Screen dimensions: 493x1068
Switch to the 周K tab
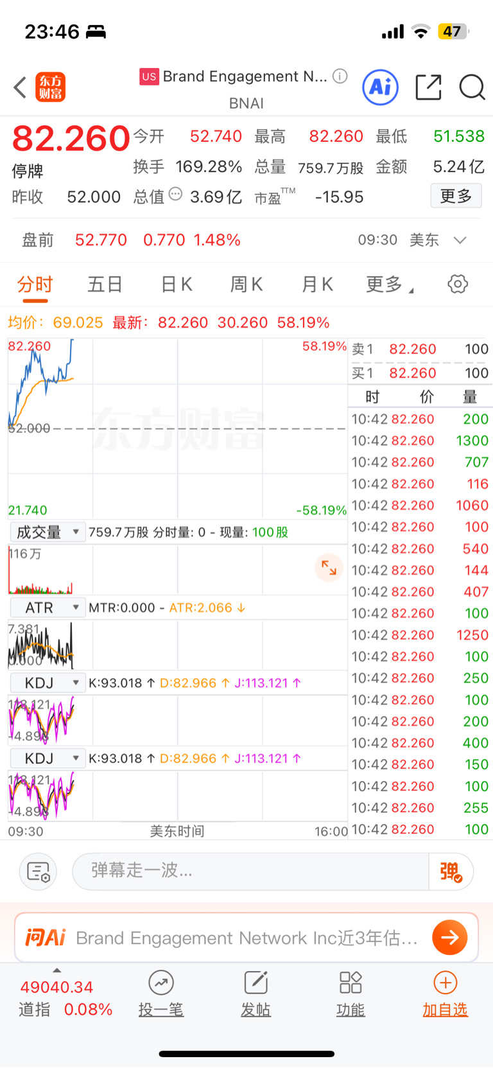[x=246, y=284]
